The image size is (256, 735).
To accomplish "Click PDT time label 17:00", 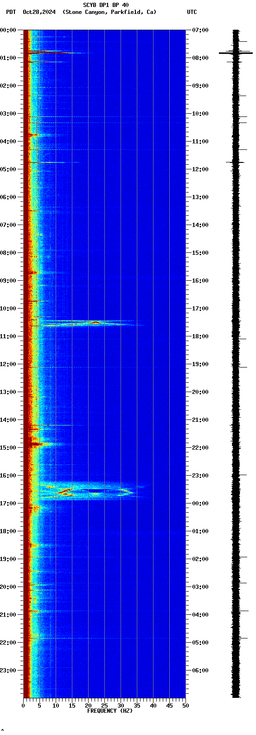I will click(7, 503).
